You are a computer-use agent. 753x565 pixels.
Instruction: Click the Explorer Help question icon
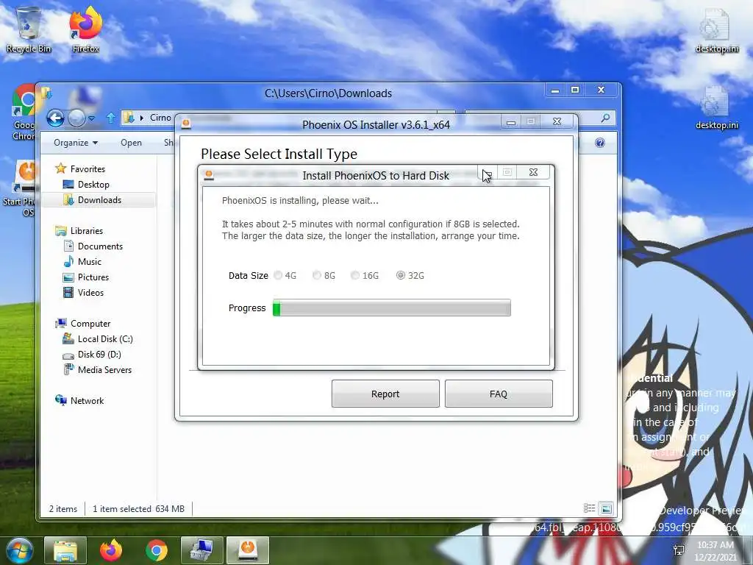(600, 143)
